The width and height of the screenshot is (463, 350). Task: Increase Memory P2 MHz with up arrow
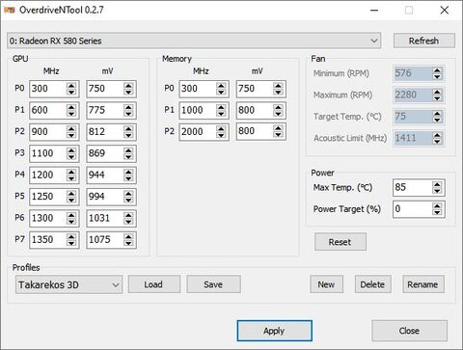221,128
